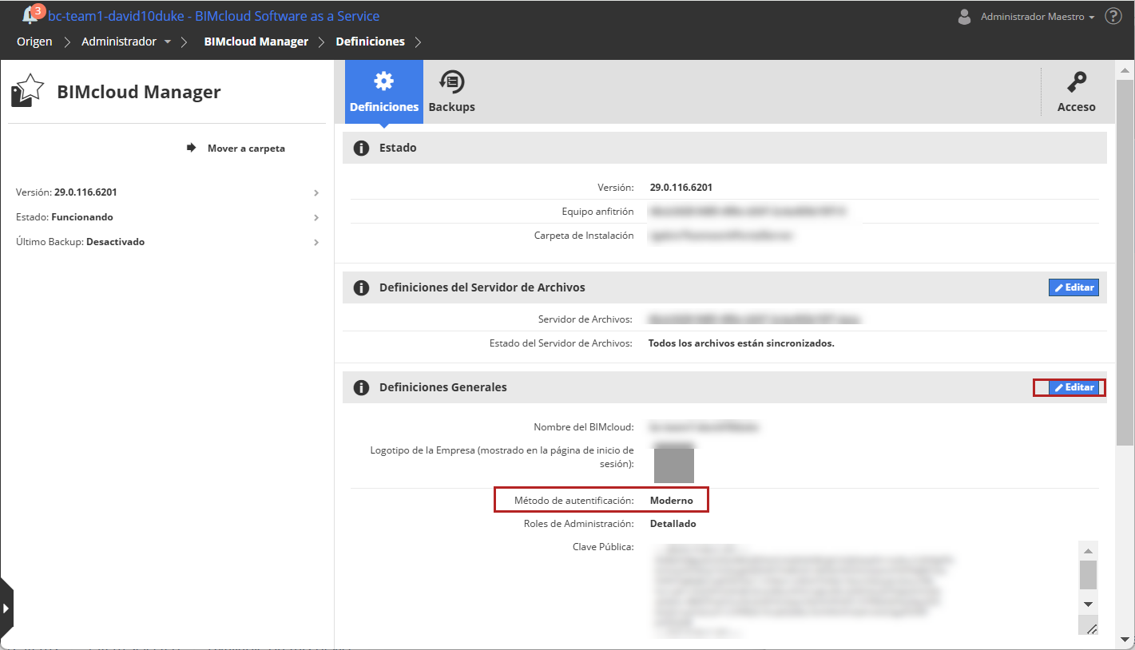Go to BIMcloud Manager in the breadcrumb
The width and height of the screenshot is (1135, 650).
click(256, 42)
